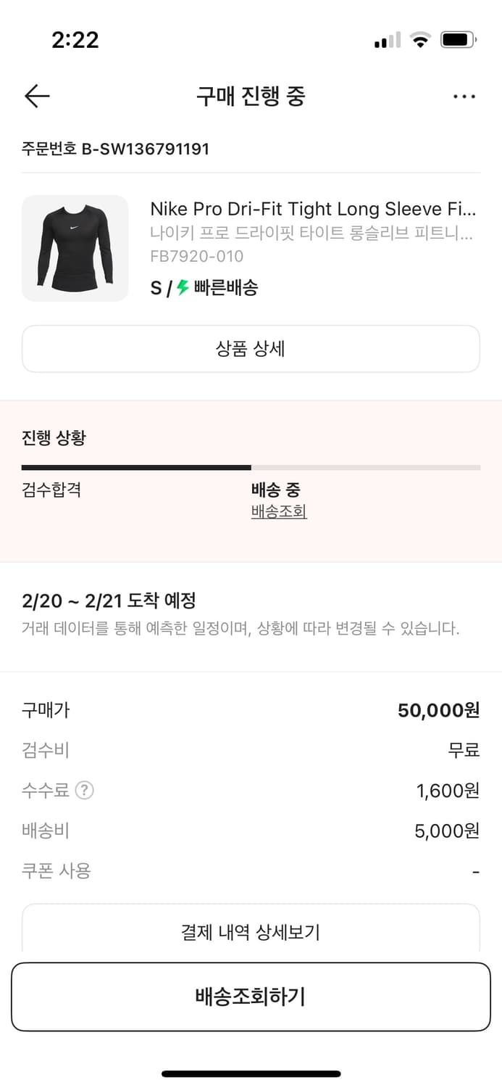The width and height of the screenshot is (502, 1088).
Task: Tap the home indicator bar
Action: point(251,1073)
